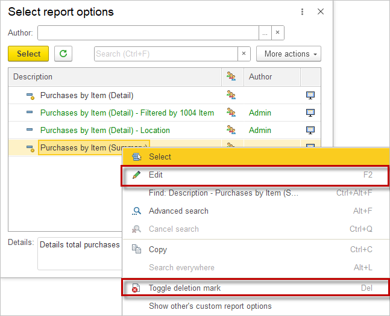Viewport: 390px width, 316px height.
Task: Click the users icon column header
Action: [x=231, y=77]
